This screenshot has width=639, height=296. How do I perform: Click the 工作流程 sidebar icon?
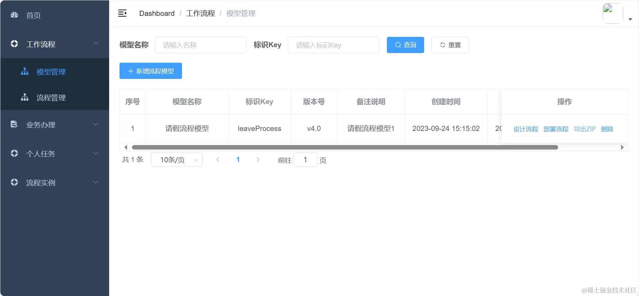(14, 44)
